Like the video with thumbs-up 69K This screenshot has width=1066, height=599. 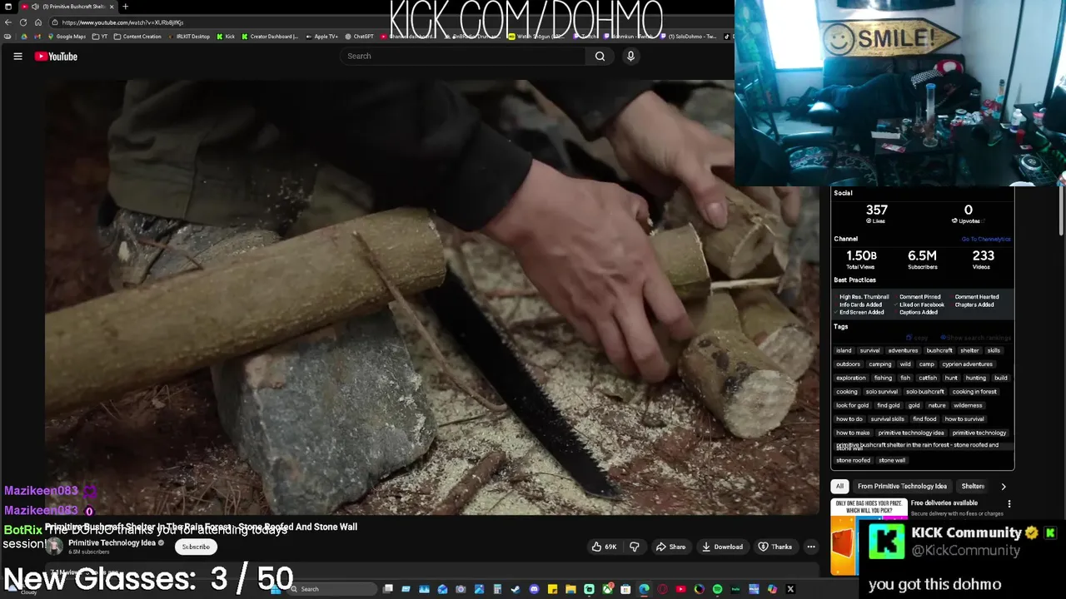click(604, 547)
